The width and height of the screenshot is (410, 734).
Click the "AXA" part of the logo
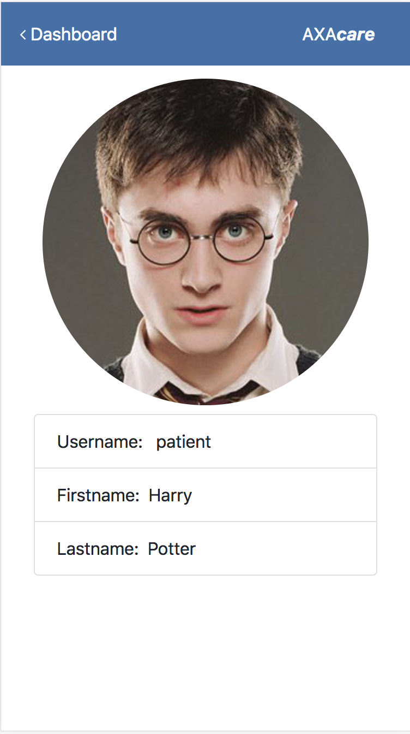pos(319,35)
